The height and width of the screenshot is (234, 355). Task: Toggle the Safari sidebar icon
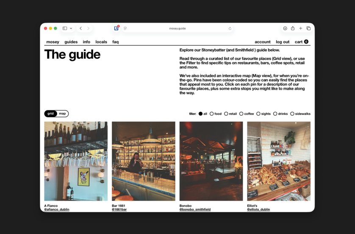click(65, 28)
